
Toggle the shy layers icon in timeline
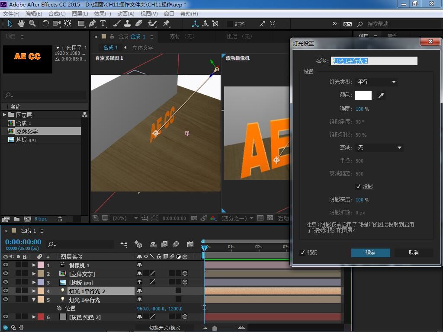pyautogui.click(x=153, y=244)
